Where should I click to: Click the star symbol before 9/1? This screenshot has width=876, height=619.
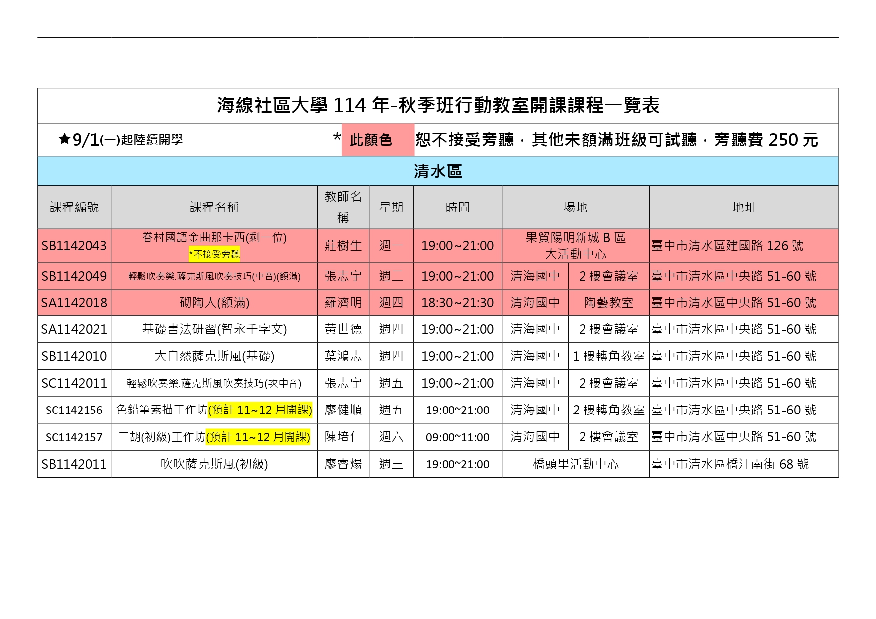pos(64,139)
